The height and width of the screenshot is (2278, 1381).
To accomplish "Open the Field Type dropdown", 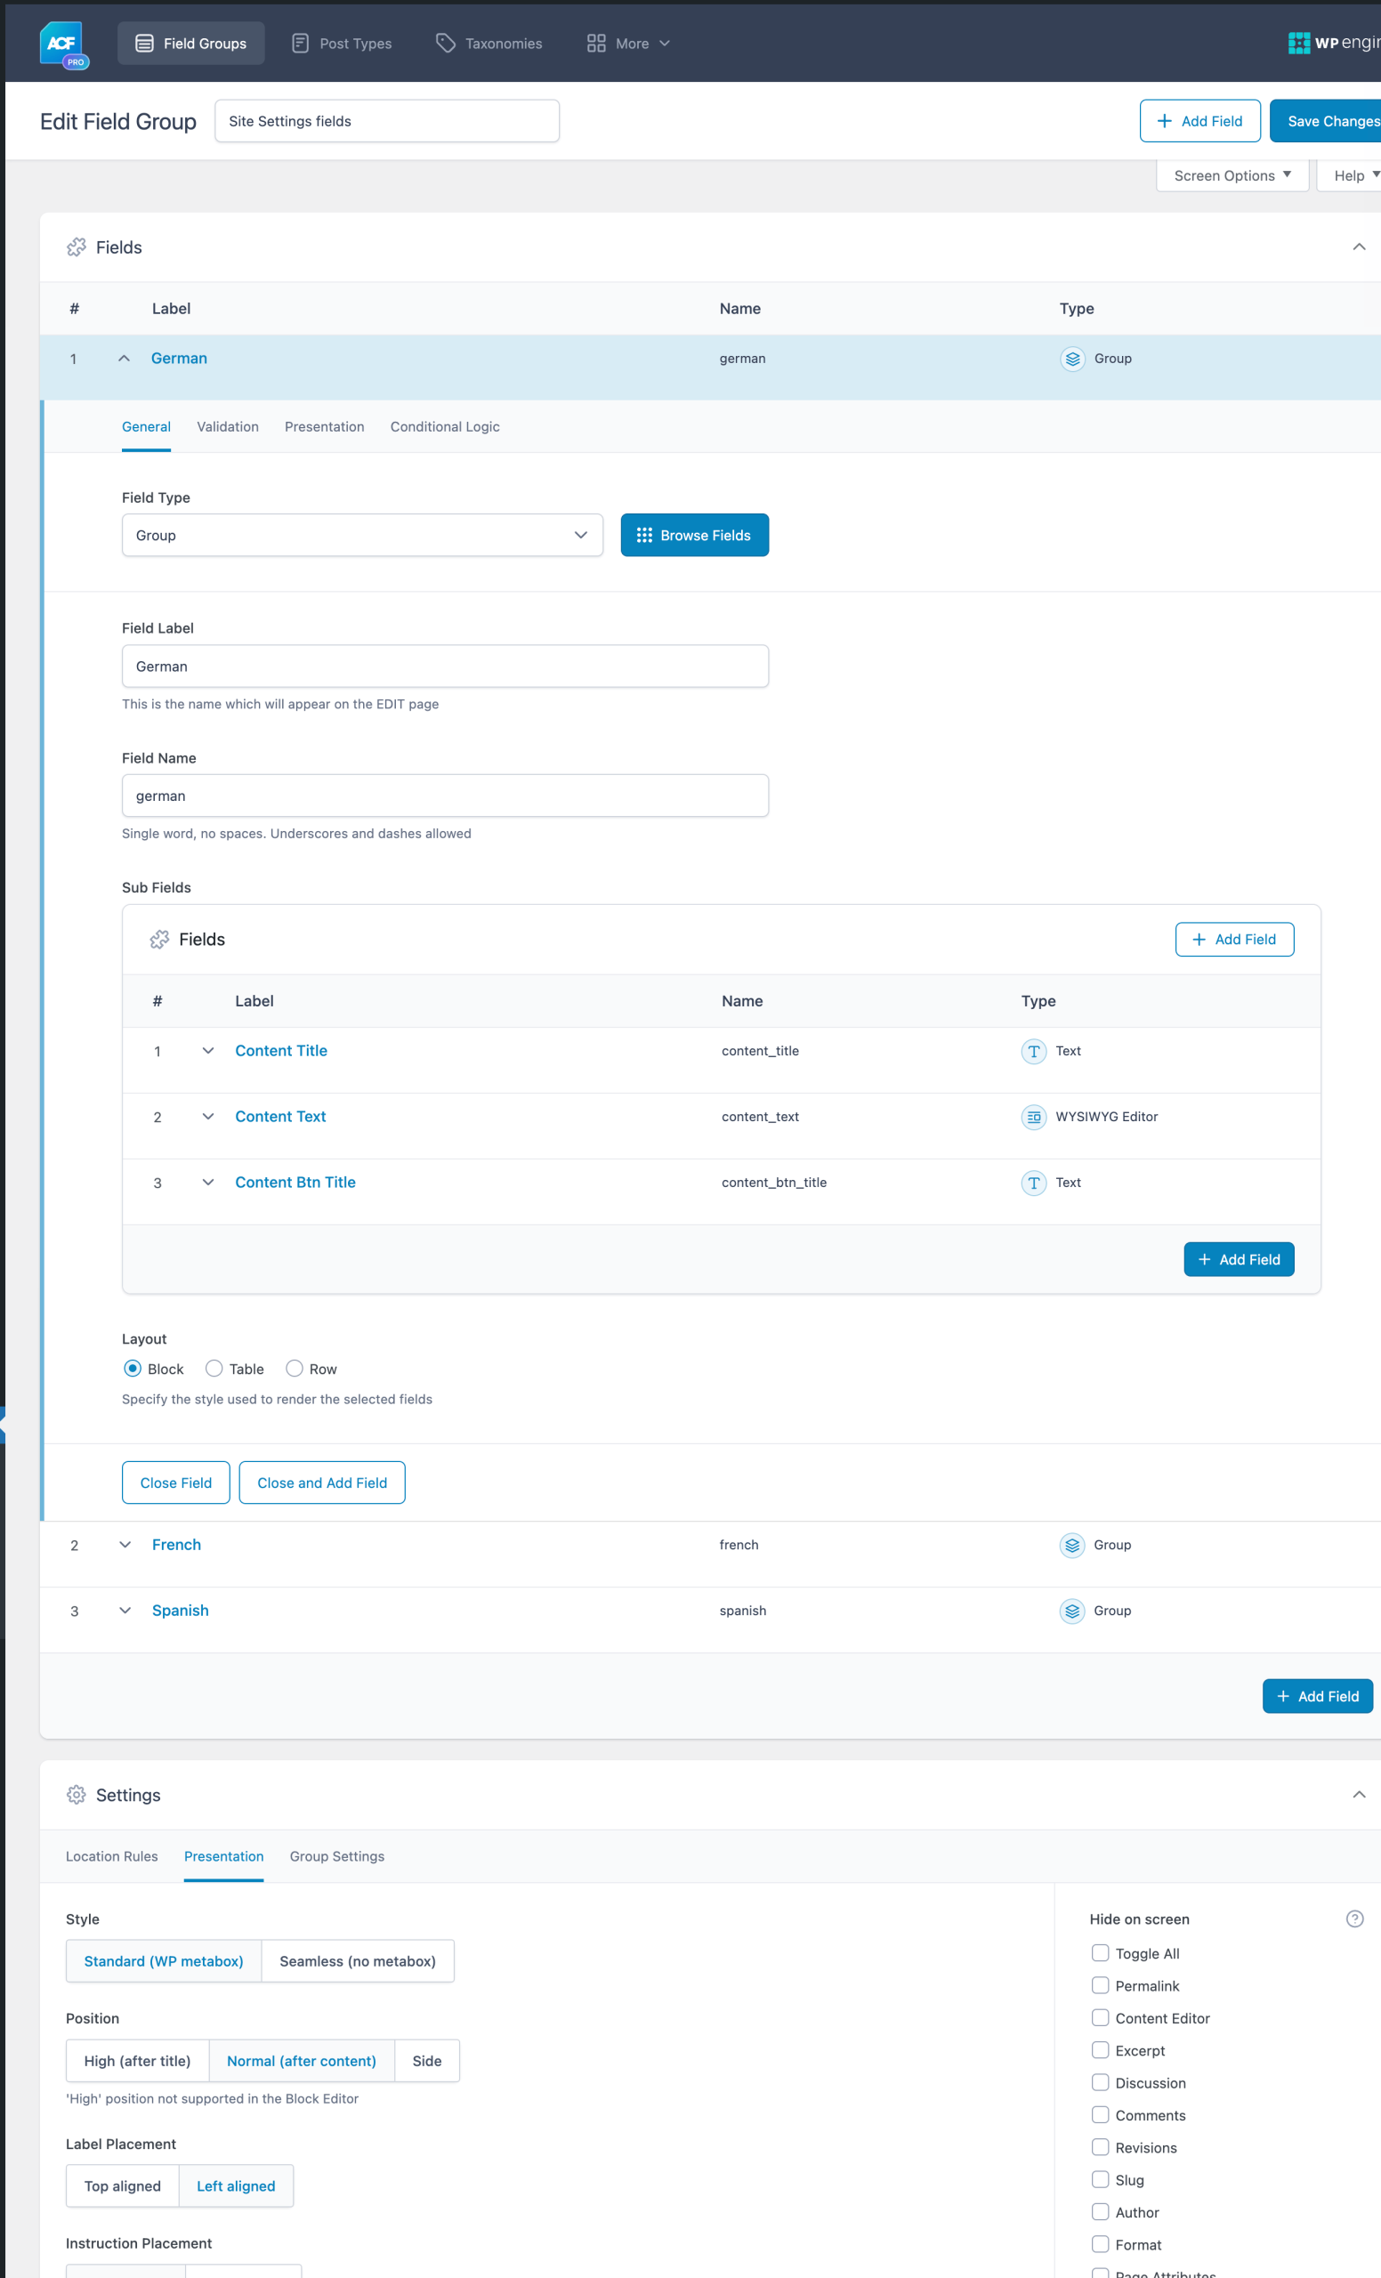I will (x=361, y=536).
